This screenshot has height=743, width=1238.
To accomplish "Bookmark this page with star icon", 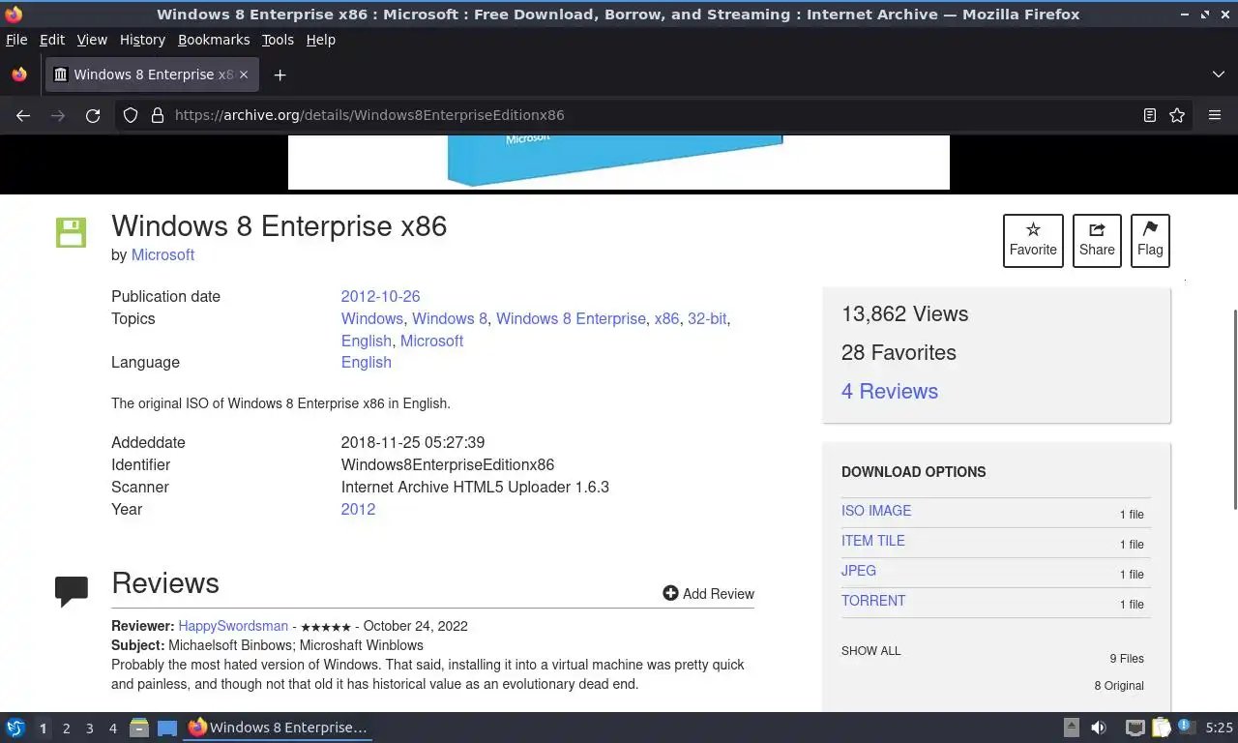I will click(x=1177, y=115).
